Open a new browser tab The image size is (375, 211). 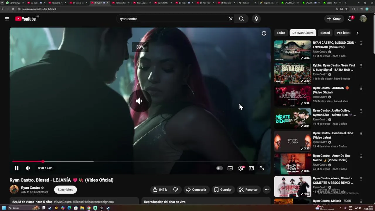(x=345, y=3)
